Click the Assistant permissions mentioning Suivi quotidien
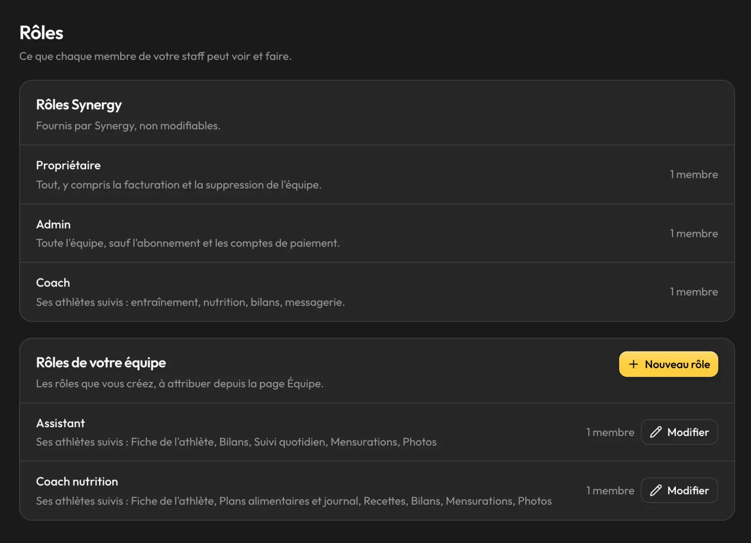This screenshot has width=751, height=543. click(237, 442)
